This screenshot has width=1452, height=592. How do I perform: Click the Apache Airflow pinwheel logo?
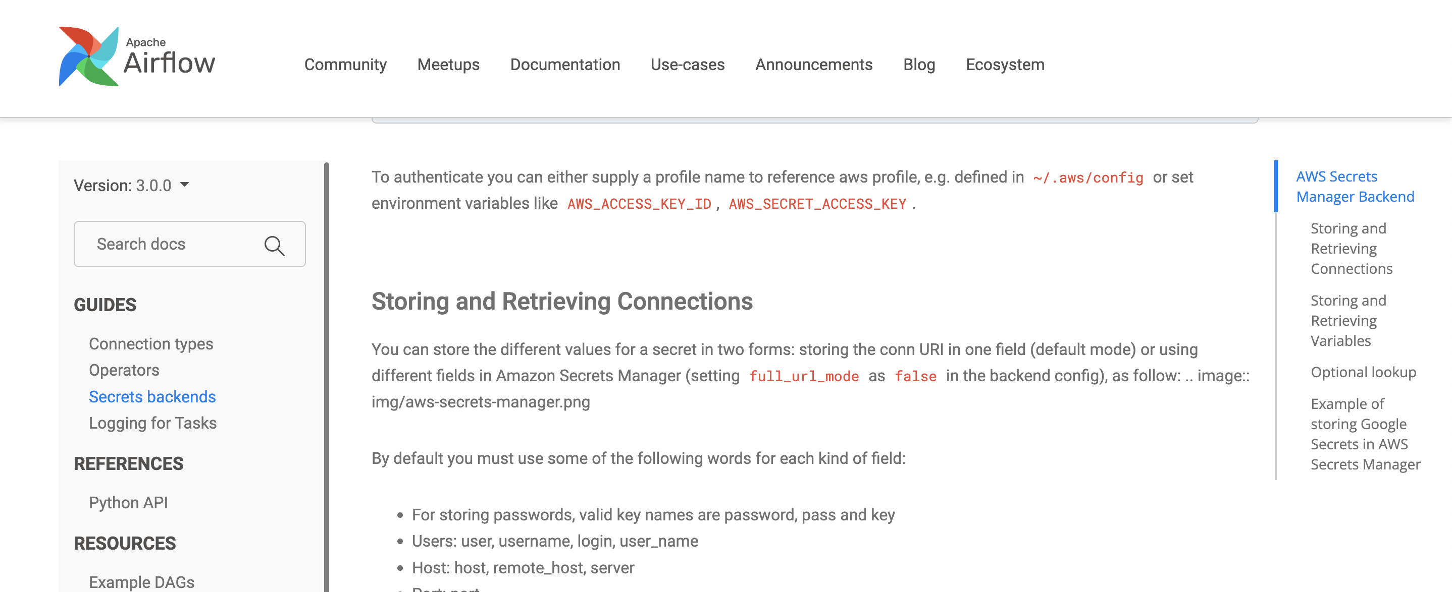tap(88, 56)
